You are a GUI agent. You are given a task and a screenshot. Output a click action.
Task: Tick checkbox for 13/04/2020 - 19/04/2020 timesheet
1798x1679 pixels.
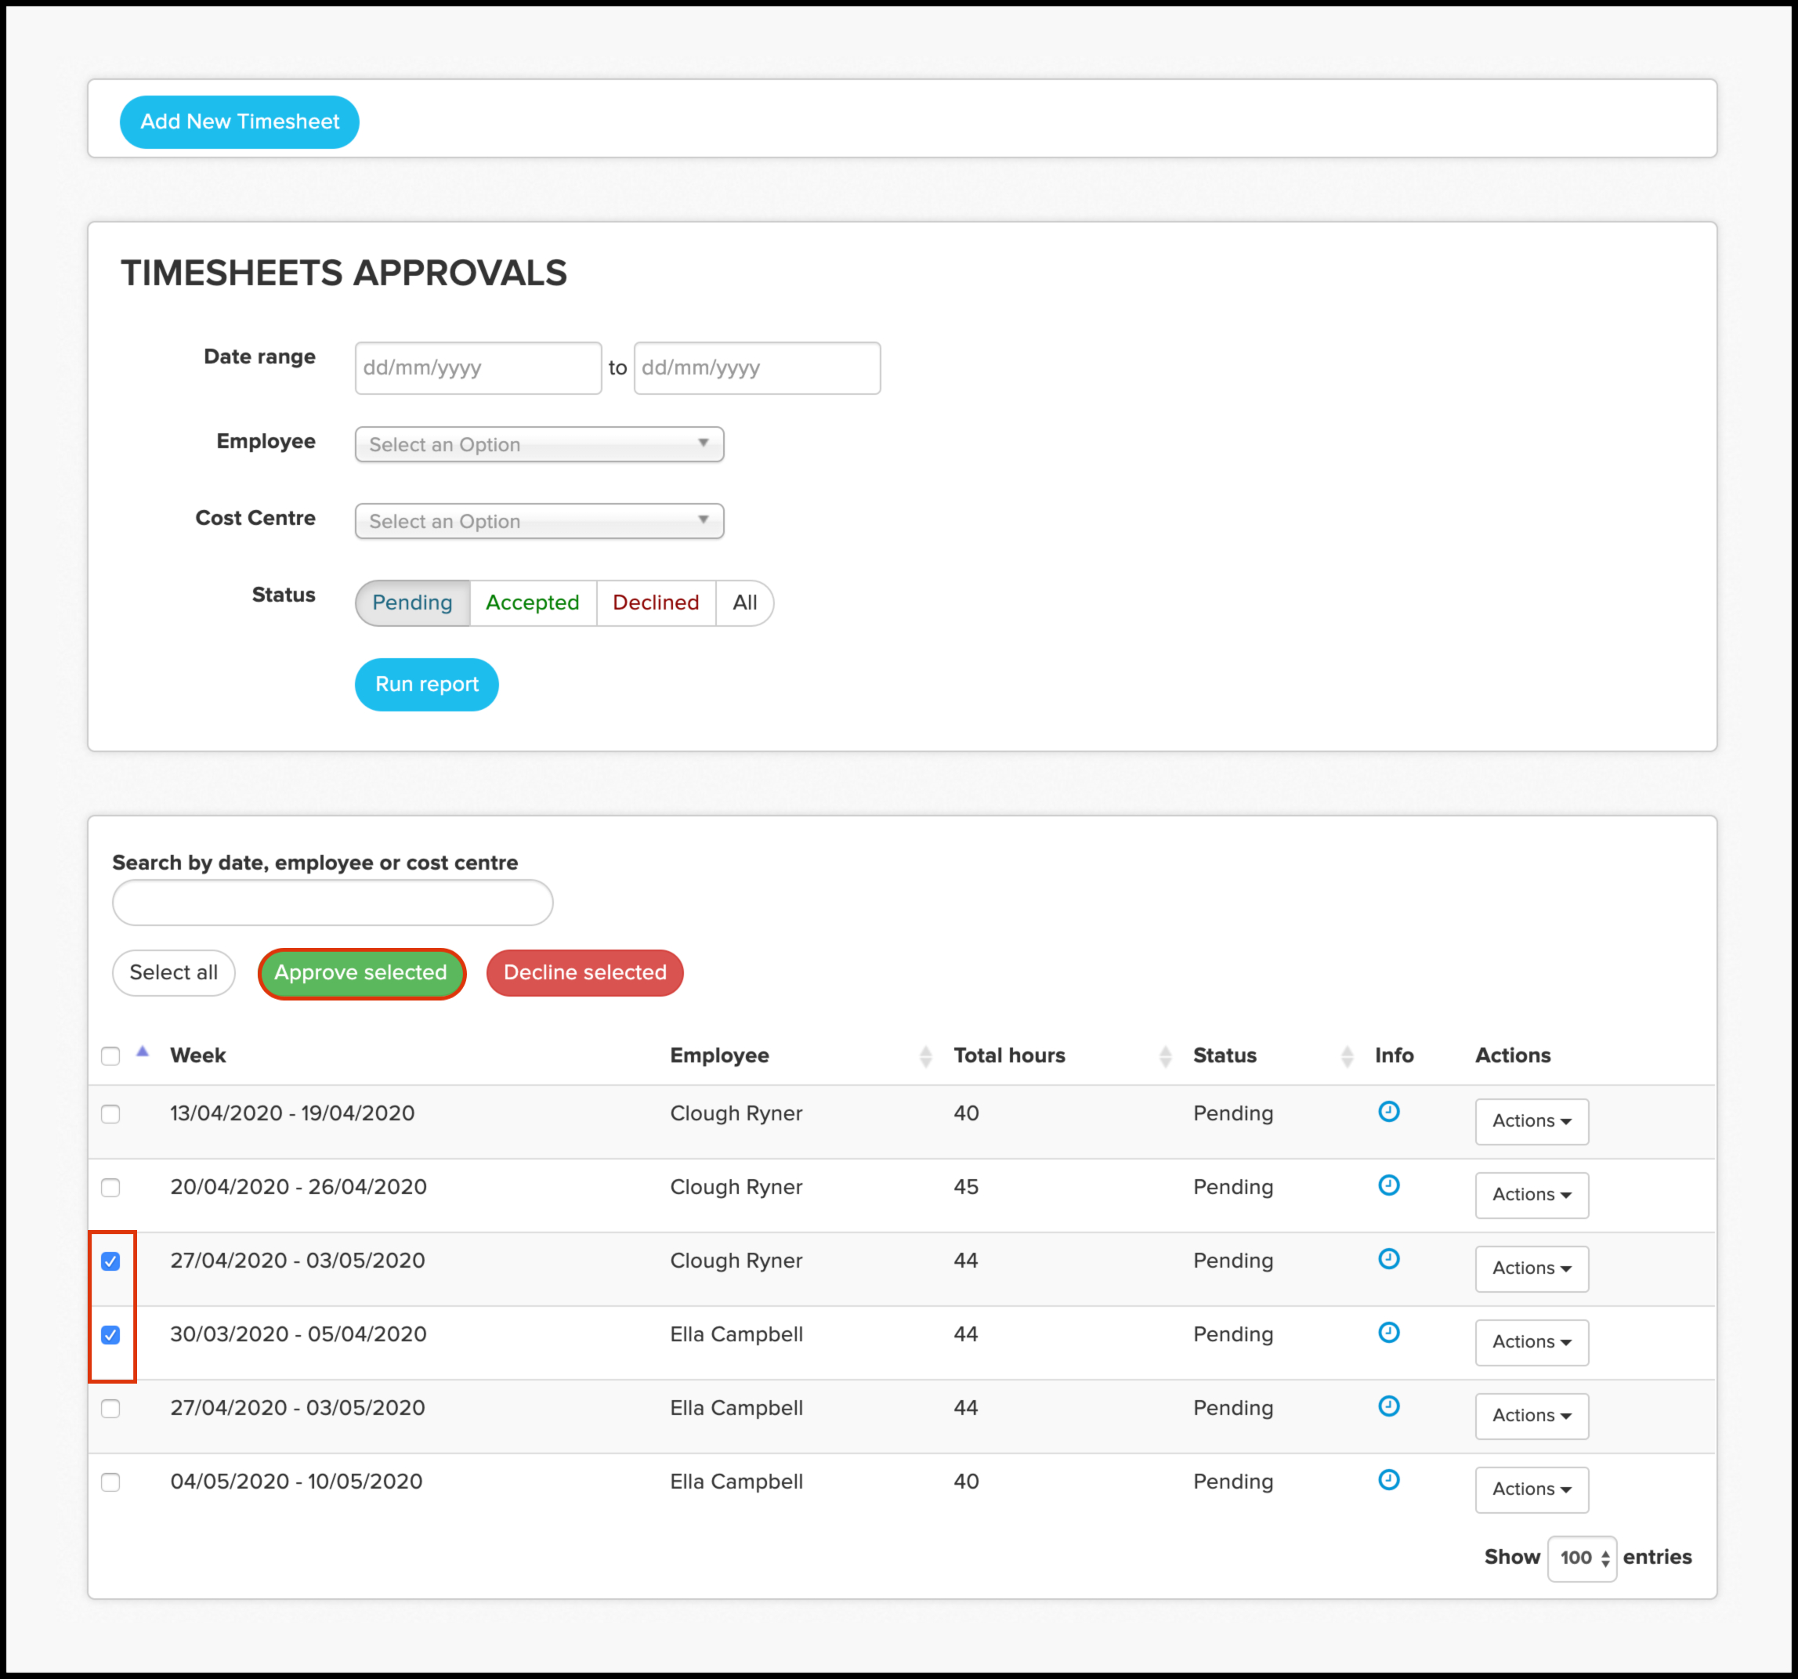[x=110, y=1113]
